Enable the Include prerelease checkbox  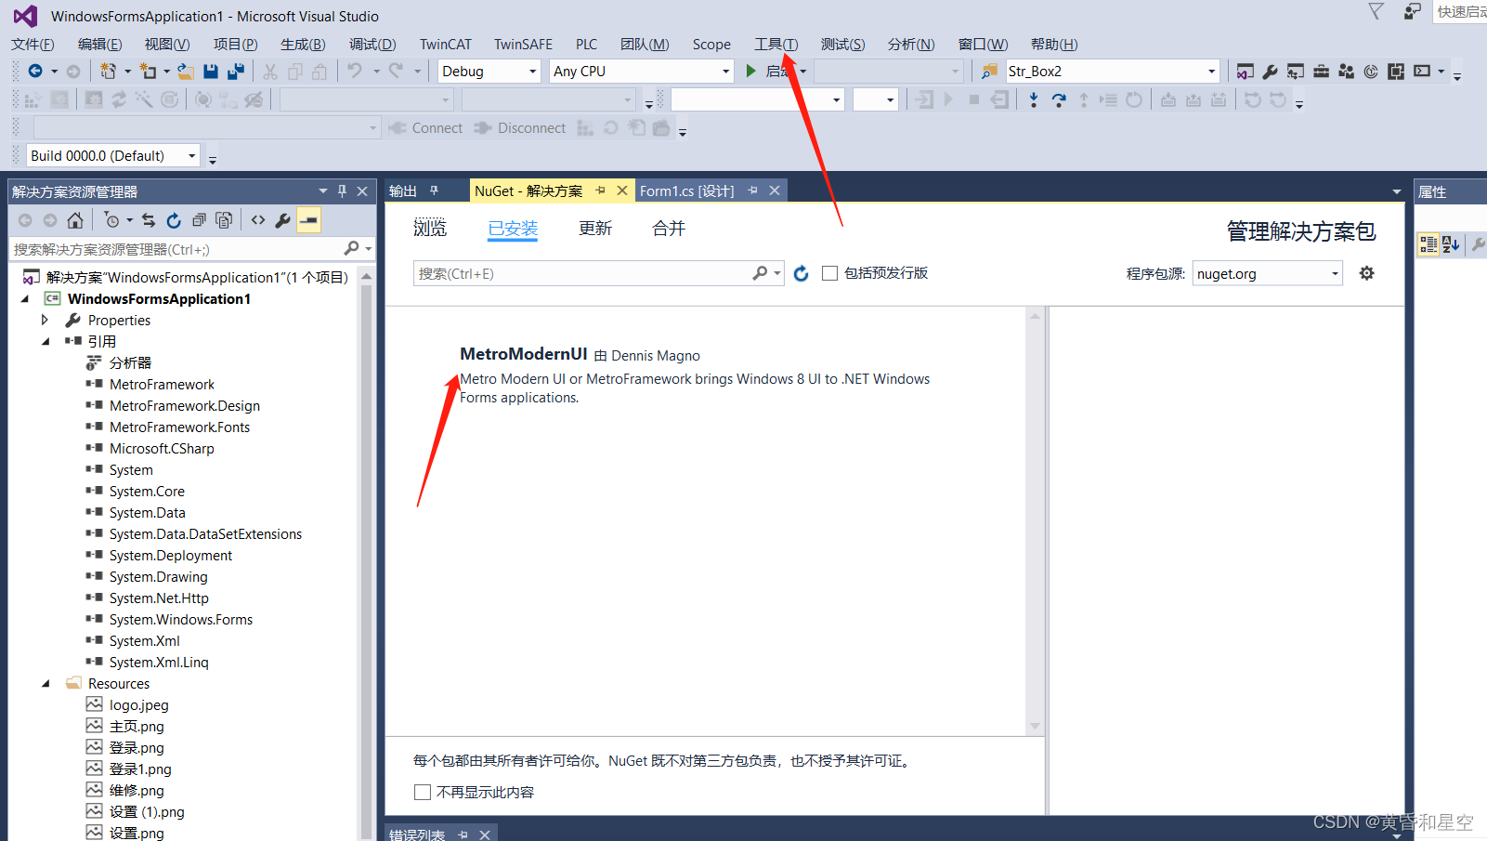click(x=829, y=273)
